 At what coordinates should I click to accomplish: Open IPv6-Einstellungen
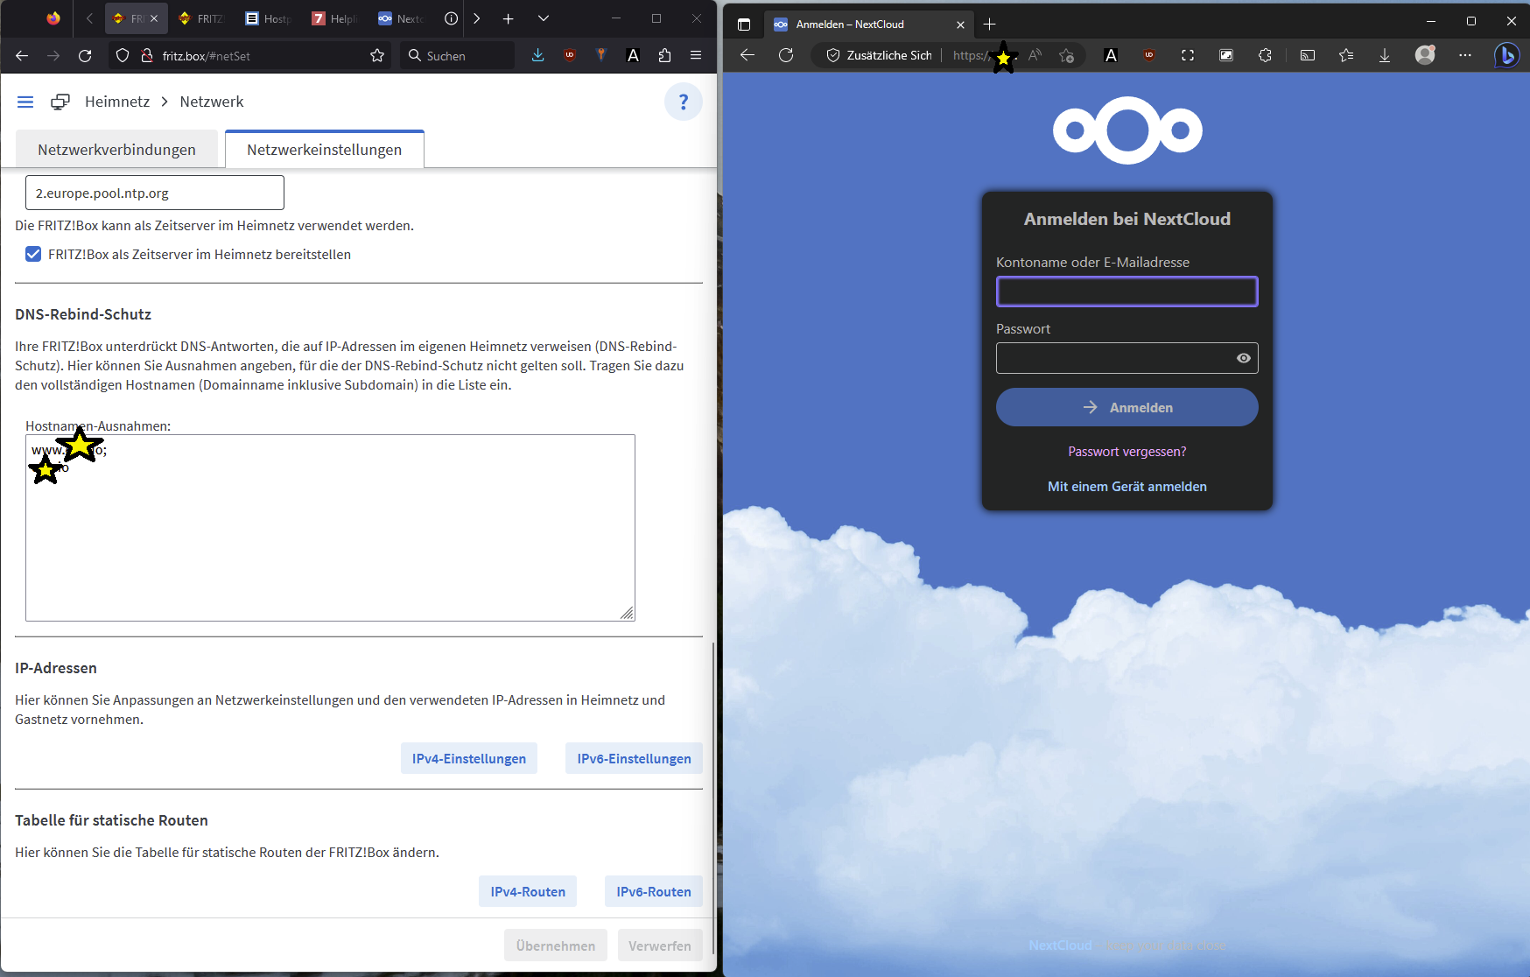point(634,758)
